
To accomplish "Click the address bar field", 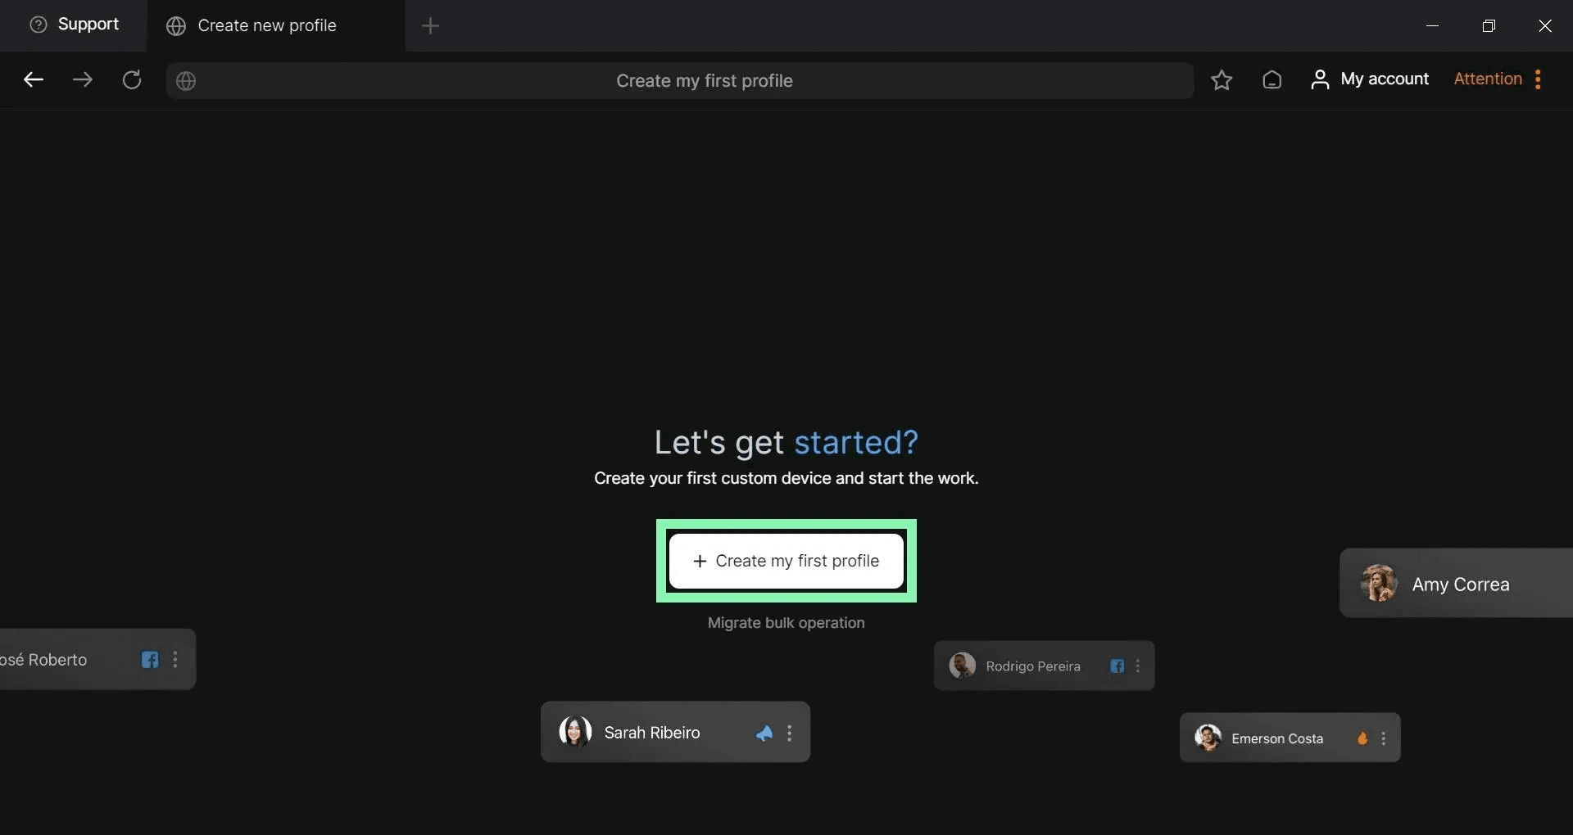I will 679,81.
